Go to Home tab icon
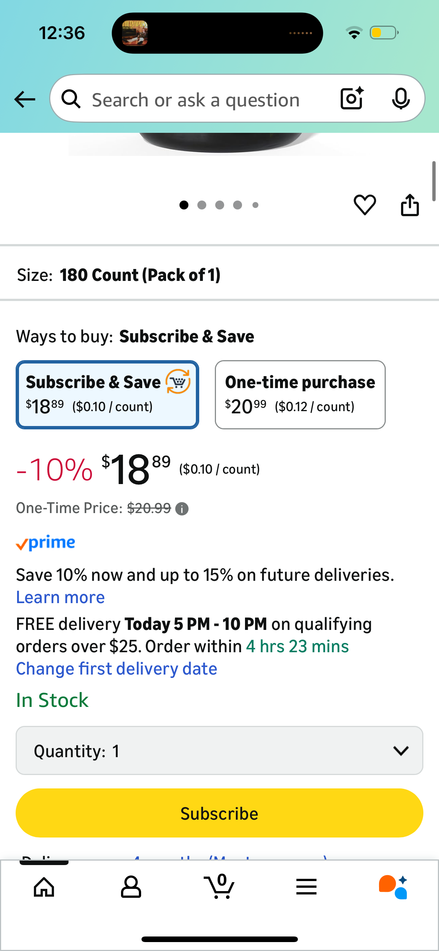The height and width of the screenshot is (951, 439). click(44, 887)
